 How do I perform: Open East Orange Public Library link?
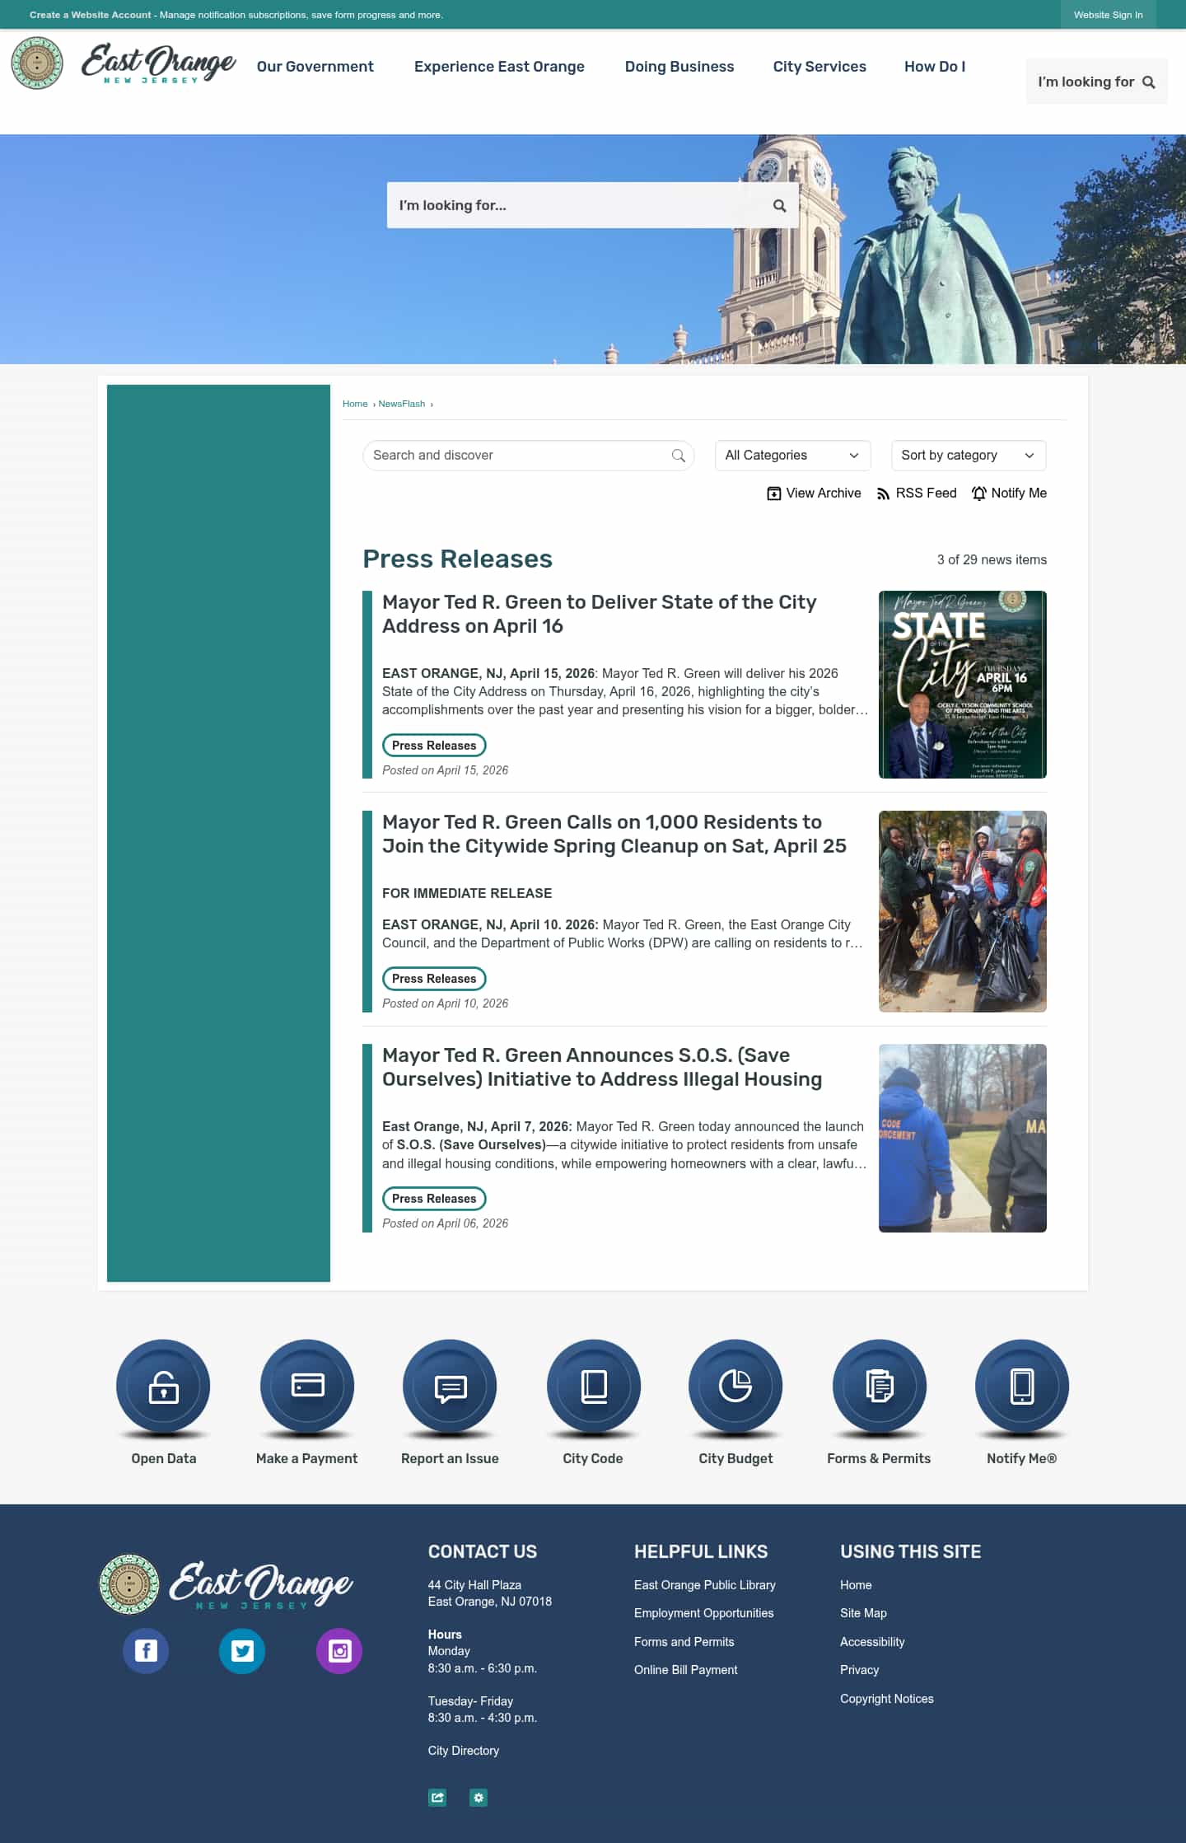[x=705, y=1584]
